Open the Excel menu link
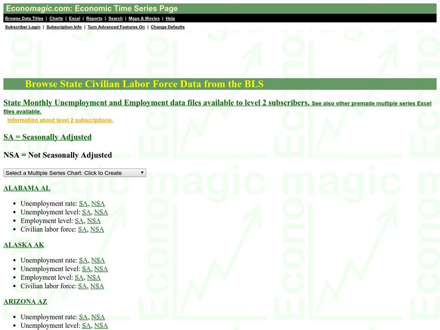Screen dimensions: 440x330 pyautogui.click(x=75, y=19)
